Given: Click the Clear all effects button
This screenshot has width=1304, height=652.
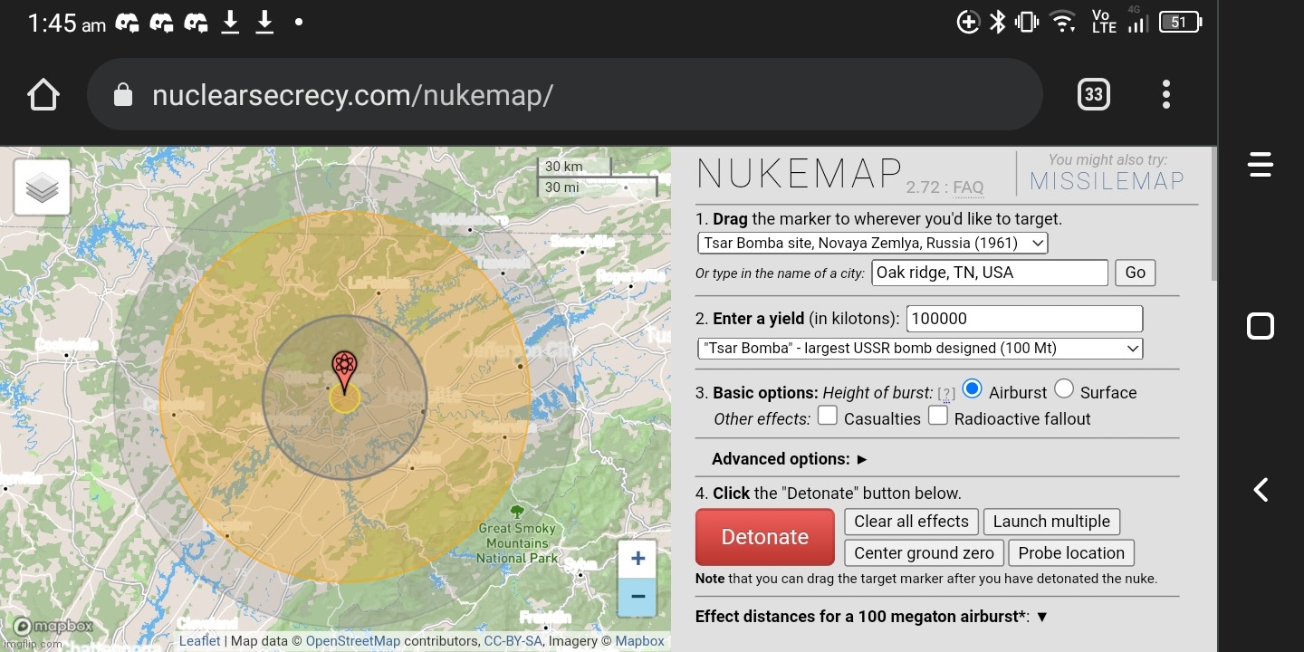Looking at the screenshot, I should click(x=911, y=522).
